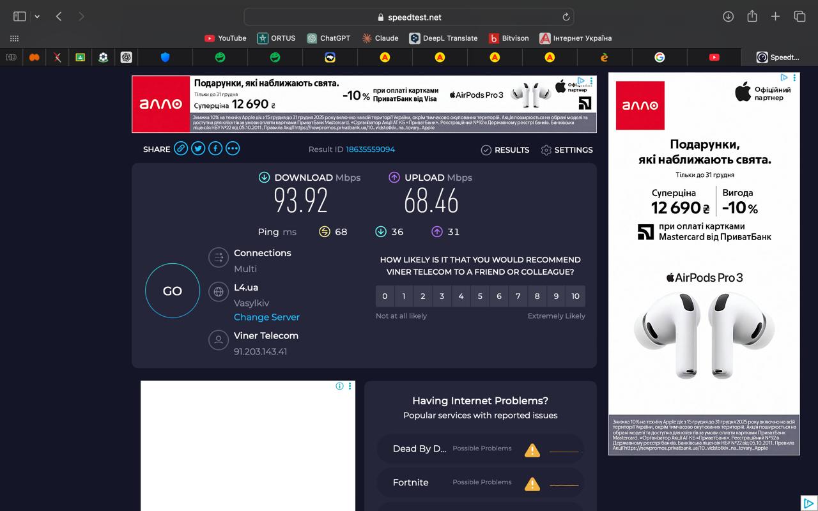This screenshot has width=818, height=511.
Task: Focus the speedtest.net address bar
Action: tap(409, 17)
